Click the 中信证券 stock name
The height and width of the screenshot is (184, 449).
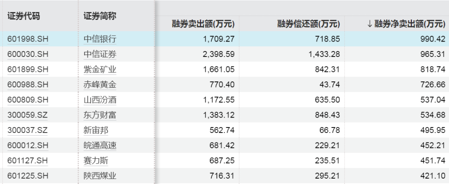click(x=100, y=54)
